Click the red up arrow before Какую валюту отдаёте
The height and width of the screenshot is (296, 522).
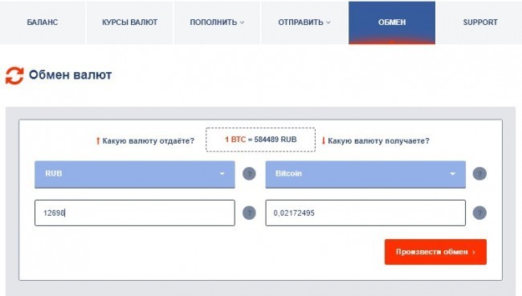[x=98, y=141]
